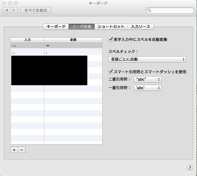The width and height of the screenshot is (197, 176).
Task: Add a new entry with the plus button
Action: pyautogui.click(x=14, y=150)
